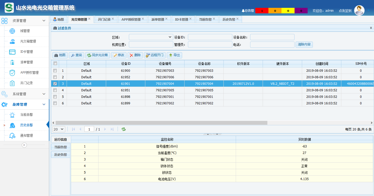The height and width of the screenshot is (196, 374).
Task: Select the 历史告警 side tab in lower panel
Action: tap(60, 155)
